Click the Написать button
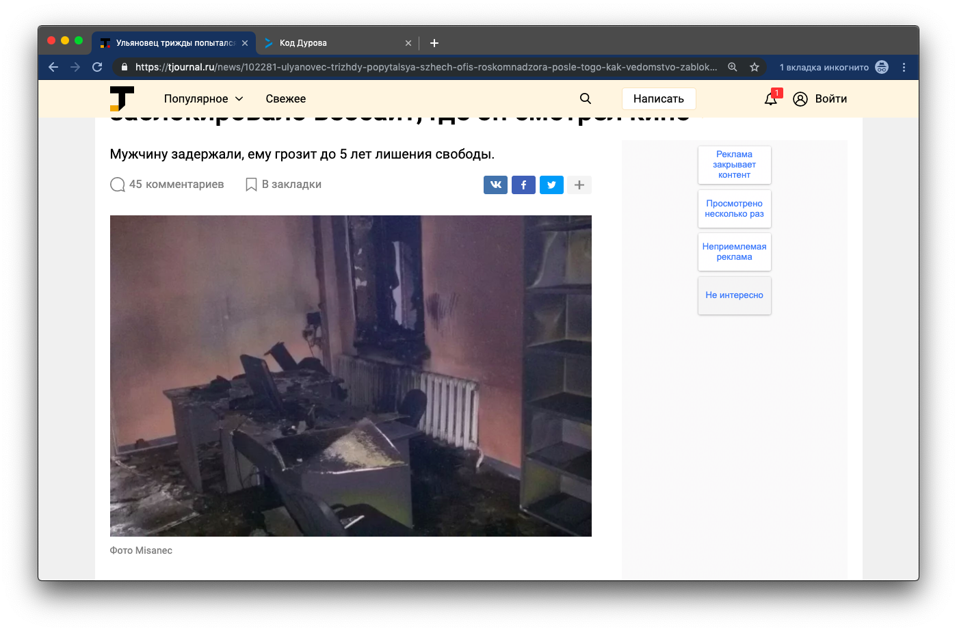 659,98
